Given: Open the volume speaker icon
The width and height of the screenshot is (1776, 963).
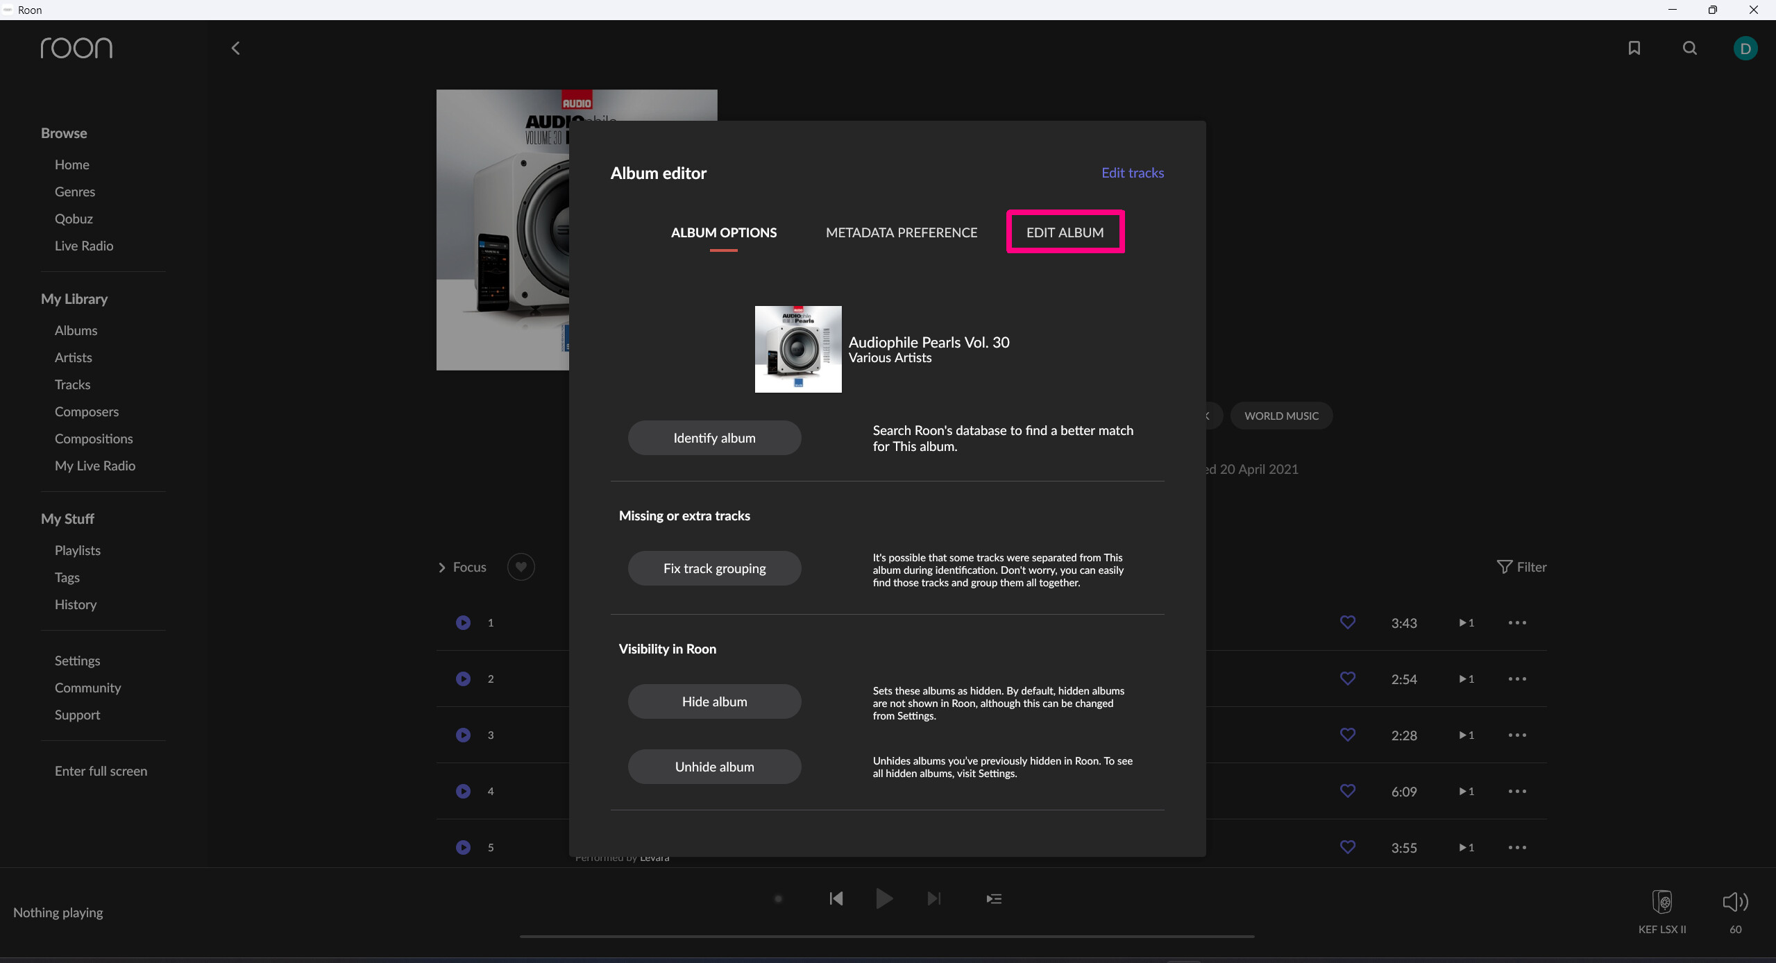Looking at the screenshot, I should point(1734,902).
